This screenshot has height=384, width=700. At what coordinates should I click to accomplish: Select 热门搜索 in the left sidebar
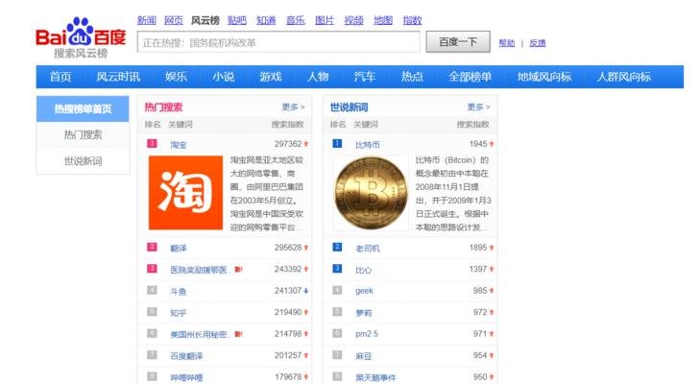pyautogui.click(x=83, y=134)
